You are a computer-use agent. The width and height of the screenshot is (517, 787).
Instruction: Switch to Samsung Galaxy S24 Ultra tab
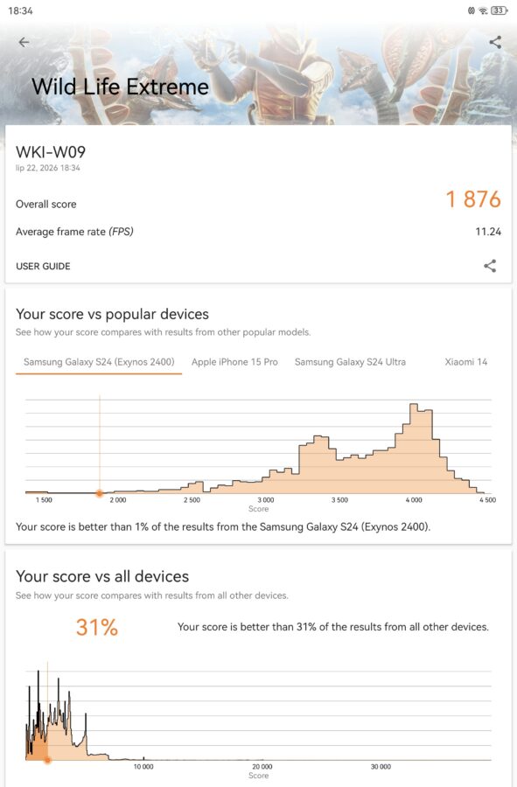(x=350, y=362)
